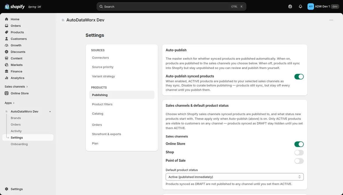Open the Default product status dropdown
The width and height of the screenshot is (343, 195).
[235, 177]
